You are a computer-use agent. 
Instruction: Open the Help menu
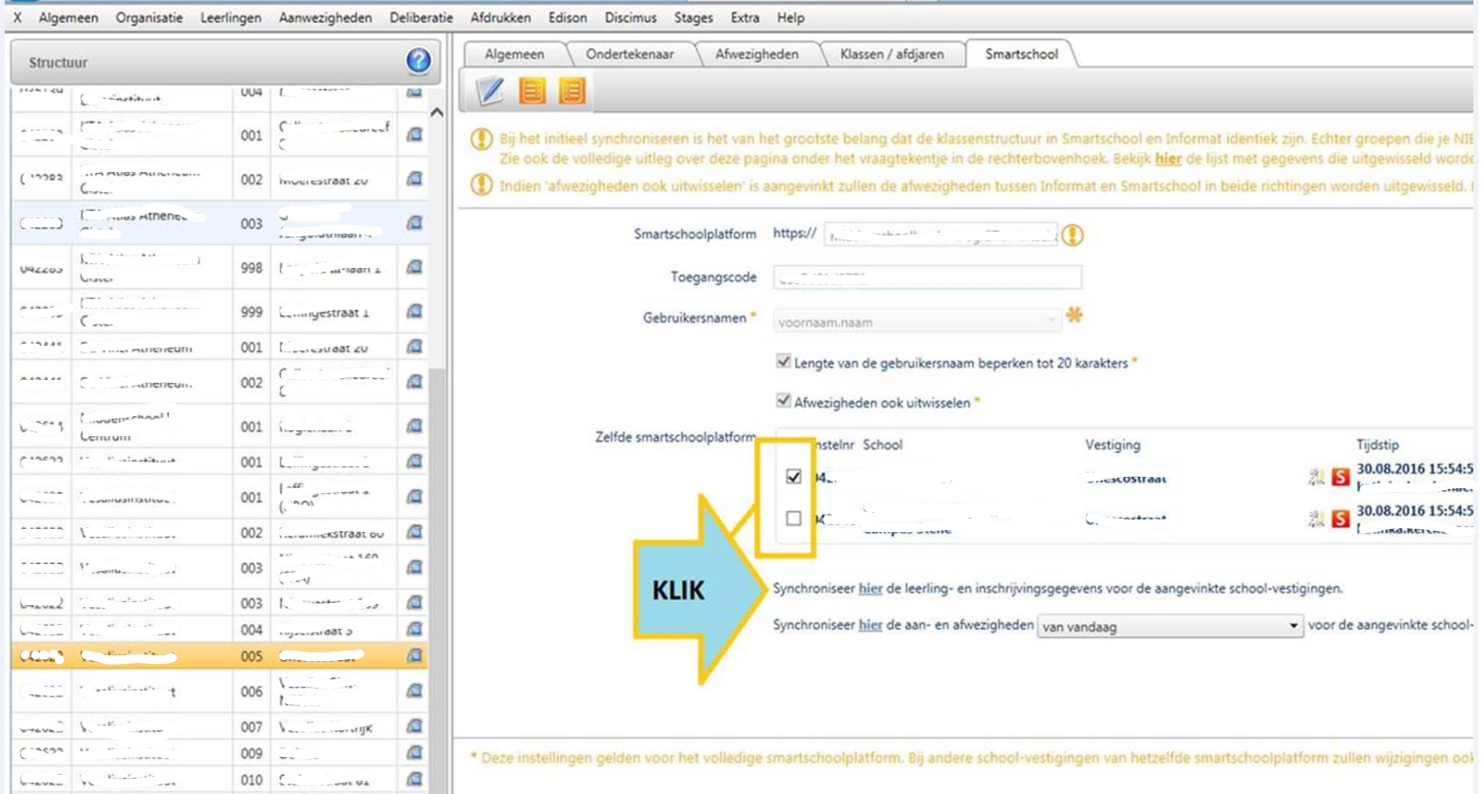(790, 18)
